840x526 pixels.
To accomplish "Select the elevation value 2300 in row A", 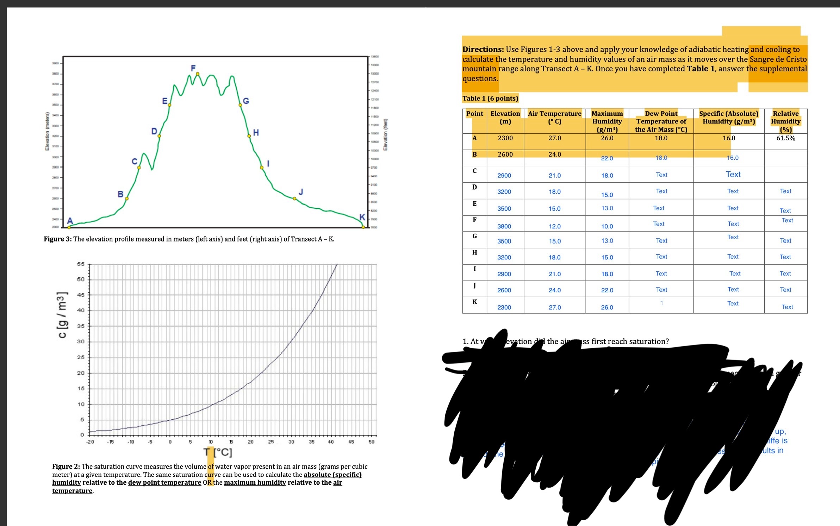I will 505,138.
